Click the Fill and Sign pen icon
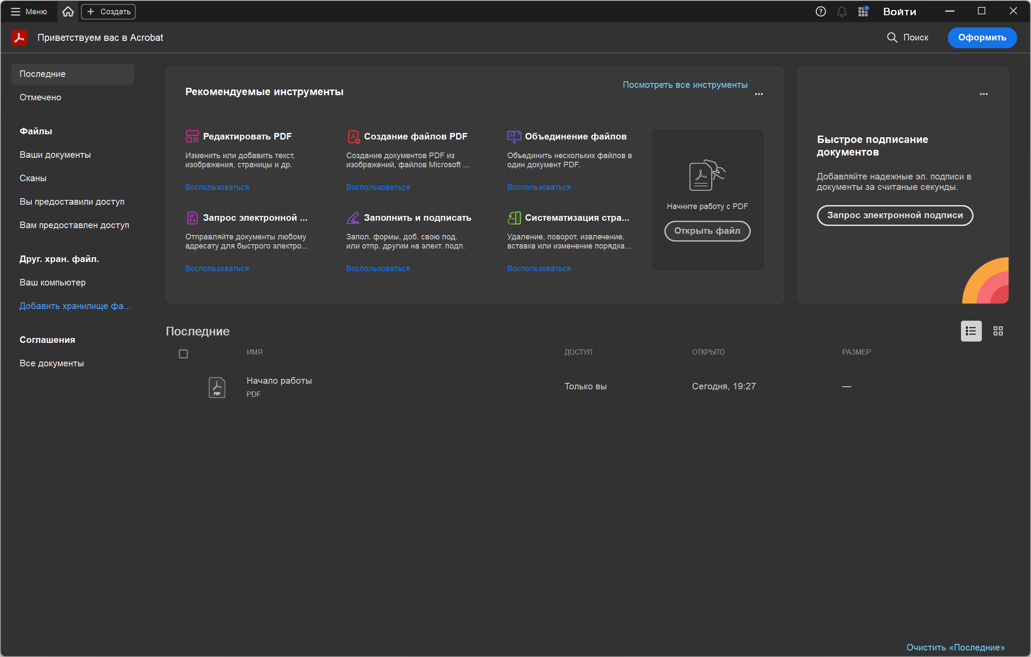1031x657 pixels. (353, 218)
